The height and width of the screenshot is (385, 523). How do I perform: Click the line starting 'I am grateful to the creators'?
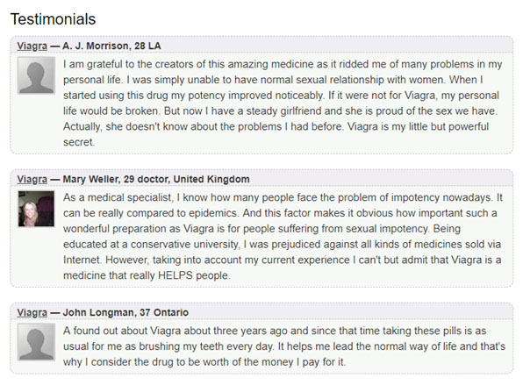[283, 64]
